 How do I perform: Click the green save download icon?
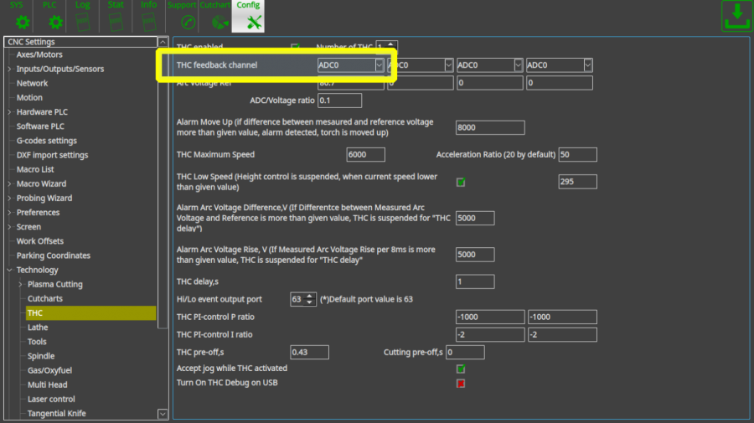735,17
